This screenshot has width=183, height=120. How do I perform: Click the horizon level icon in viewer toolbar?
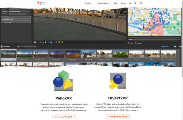click(43, 42)
